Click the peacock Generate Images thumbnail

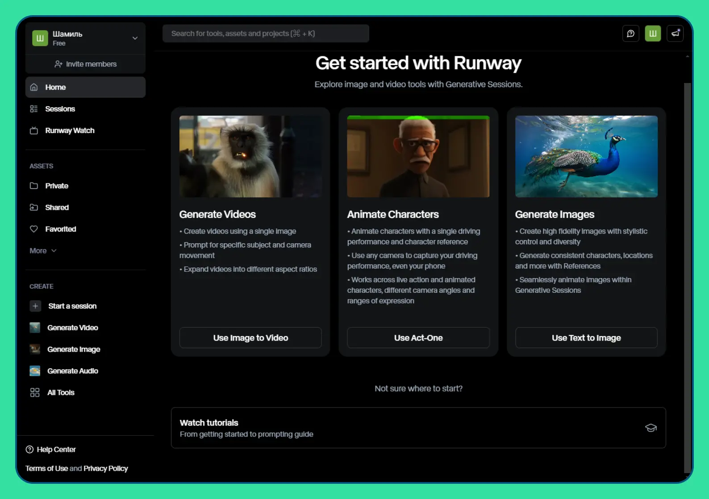(x=586, y=157)
